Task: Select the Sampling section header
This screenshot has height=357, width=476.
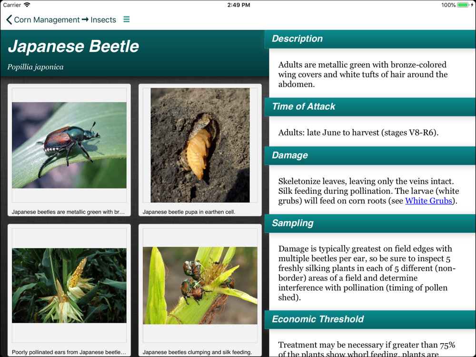Action: [370, 223]
